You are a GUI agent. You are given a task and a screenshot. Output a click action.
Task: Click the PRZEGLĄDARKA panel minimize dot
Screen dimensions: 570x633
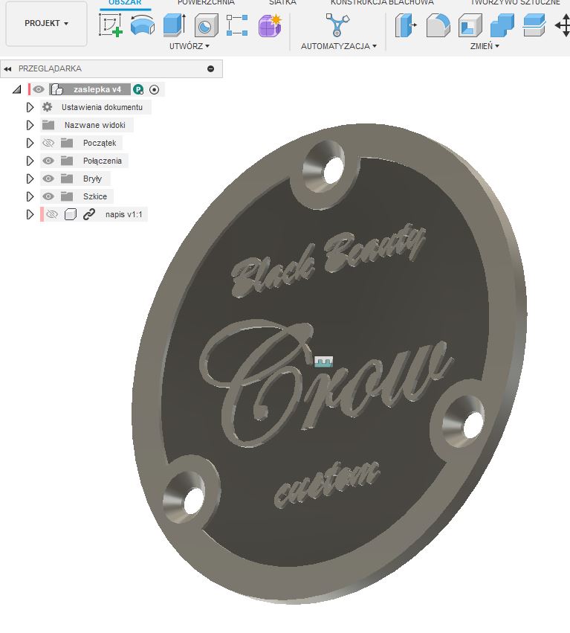210,69
